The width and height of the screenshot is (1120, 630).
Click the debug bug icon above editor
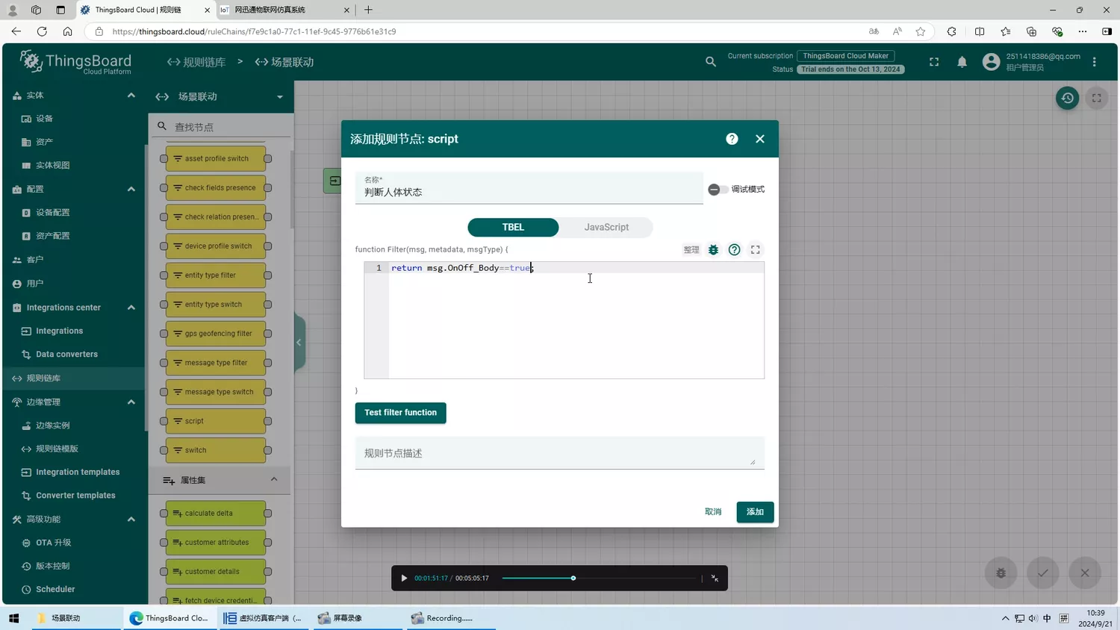pyautogui.click(x=713, y=250)
